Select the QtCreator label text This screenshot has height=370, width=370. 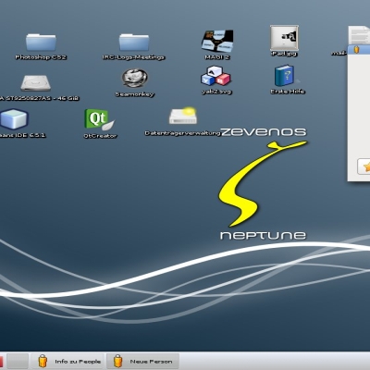pos(100,136)
